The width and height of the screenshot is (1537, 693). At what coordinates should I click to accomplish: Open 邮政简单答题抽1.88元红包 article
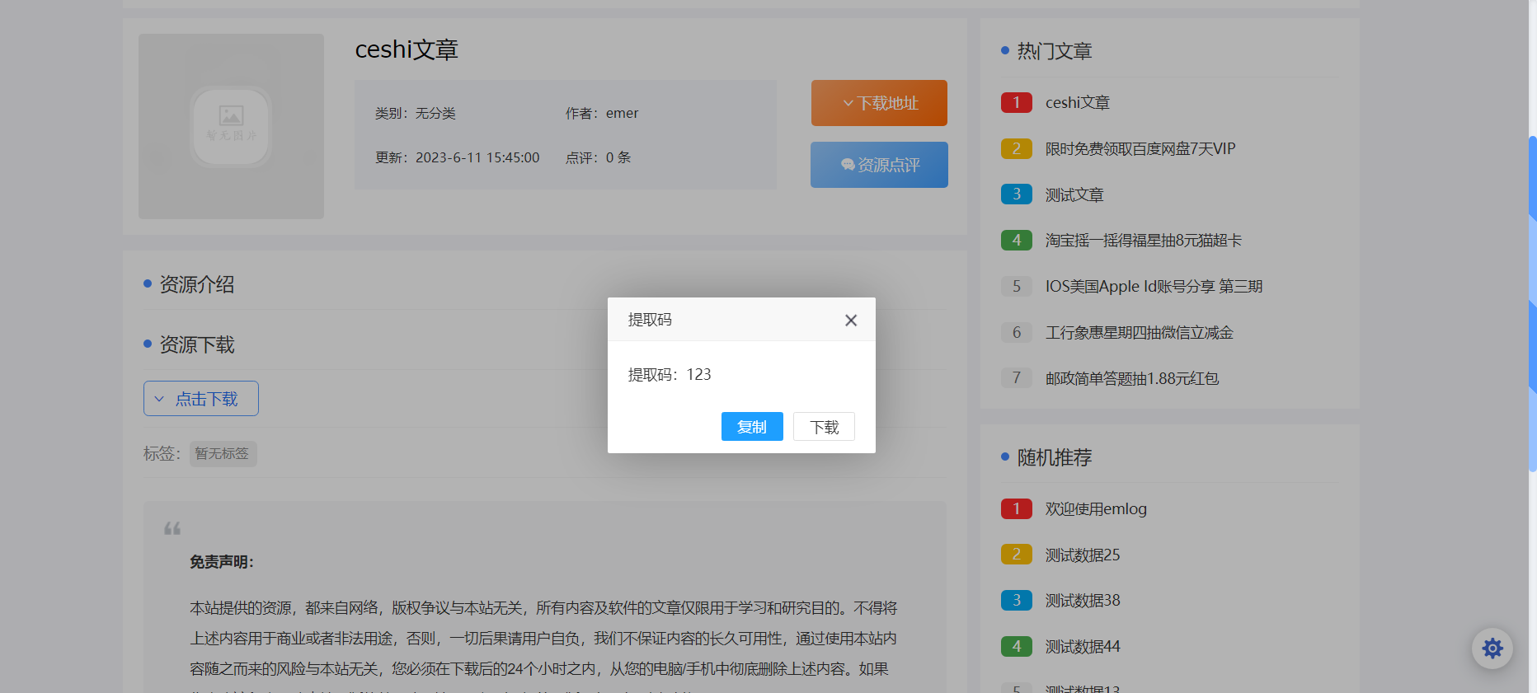pos(1131,379)
